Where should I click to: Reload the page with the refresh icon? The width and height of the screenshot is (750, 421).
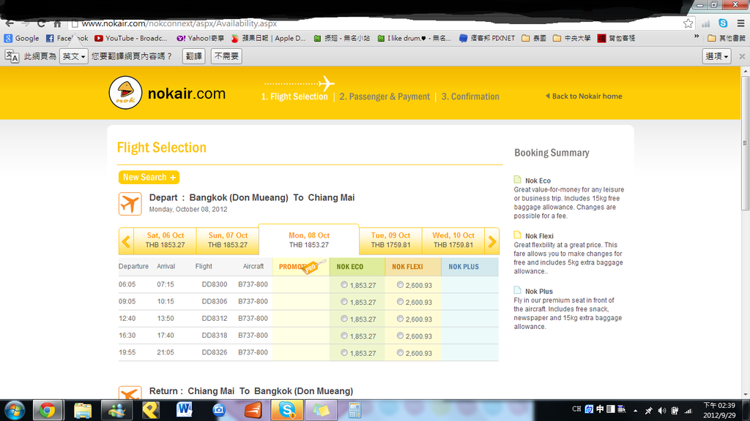[x=41, y=23]
